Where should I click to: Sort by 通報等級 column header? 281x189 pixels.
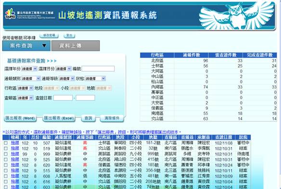(x=85, y=138)
